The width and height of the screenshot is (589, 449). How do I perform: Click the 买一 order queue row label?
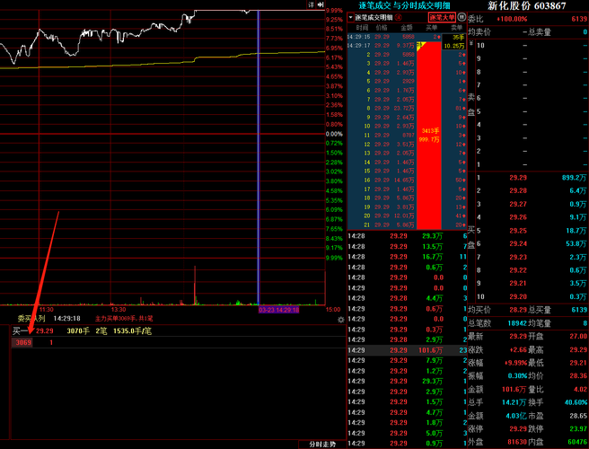click(20, 331)
